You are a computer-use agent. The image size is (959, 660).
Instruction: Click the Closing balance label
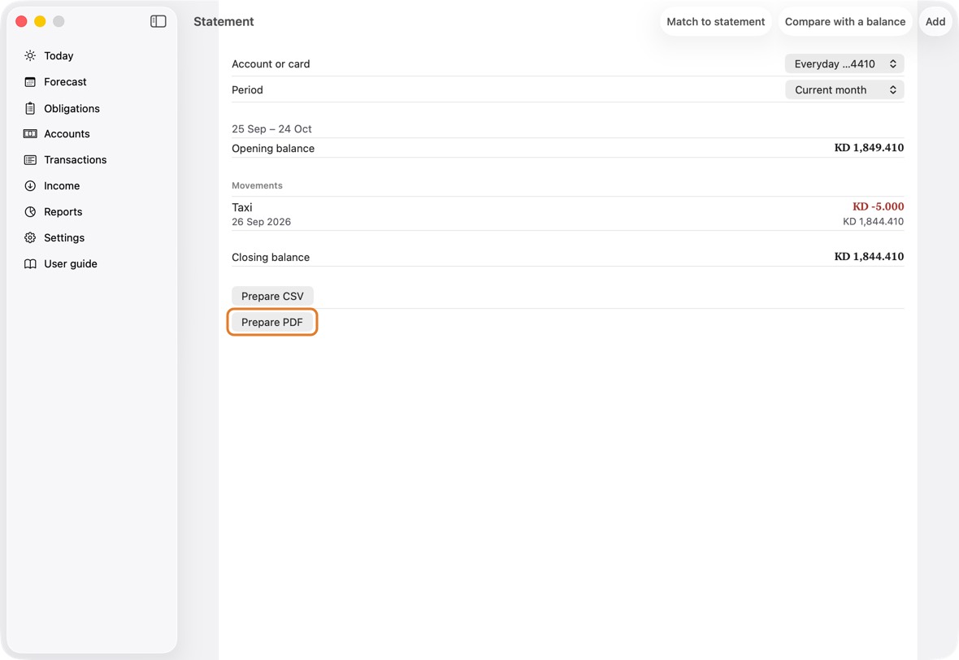271,258
